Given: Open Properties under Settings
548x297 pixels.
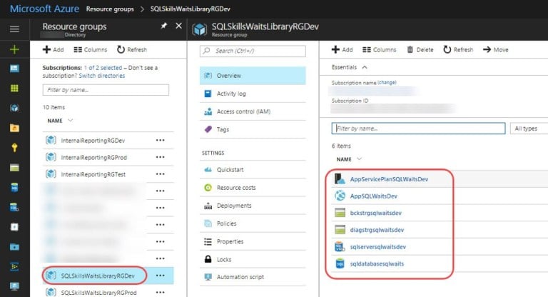Looking at the screenshot, I should coord(253,241).
